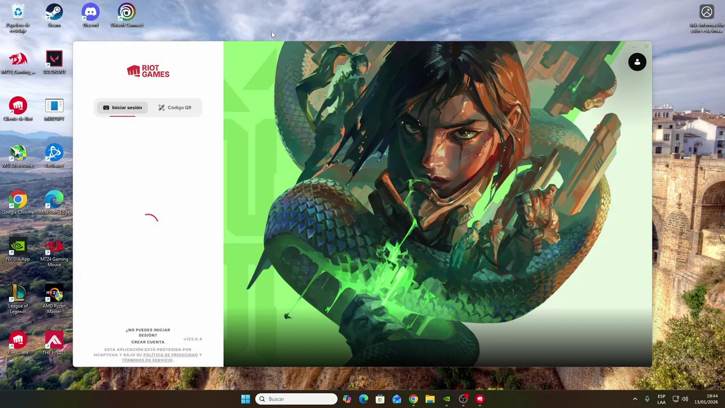Open the ¿No puedes iniciar sesión? link
Viewport: 725px width, 408px height.
pyautogui.click(x=148, y=333)
